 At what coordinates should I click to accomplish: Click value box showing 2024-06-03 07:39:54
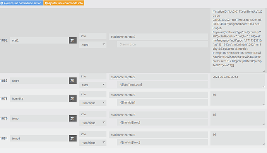[x=238, y=81]
